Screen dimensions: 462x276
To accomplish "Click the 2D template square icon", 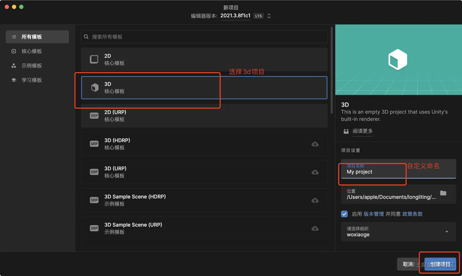I will pyautogui.click(x=94, y=59).
